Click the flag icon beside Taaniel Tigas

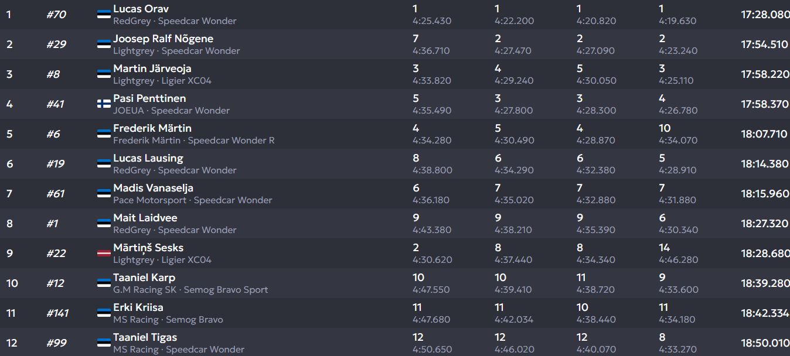[x=104, y=343]
